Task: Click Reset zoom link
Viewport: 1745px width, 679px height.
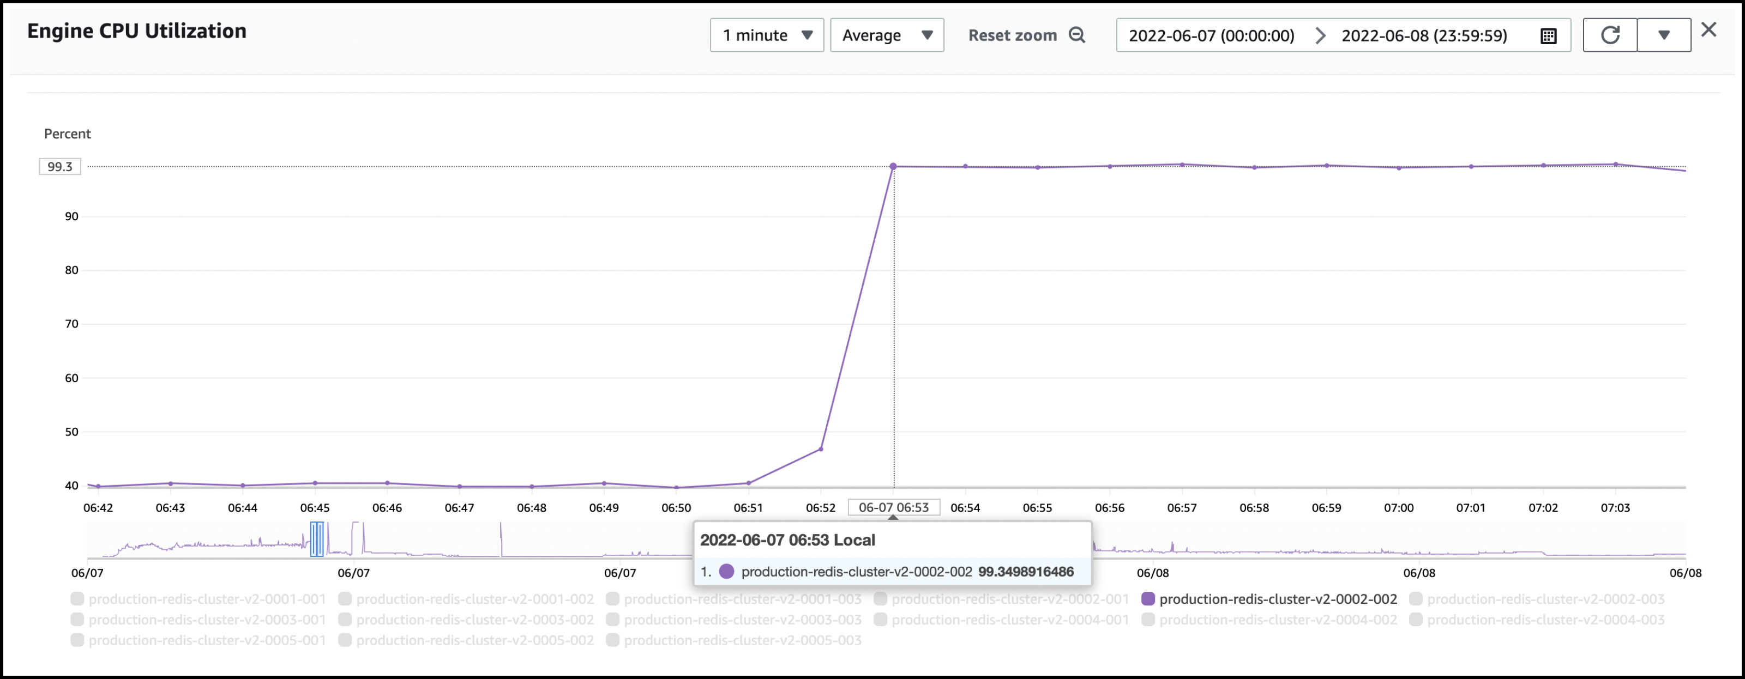Action: coord(1012,35)
